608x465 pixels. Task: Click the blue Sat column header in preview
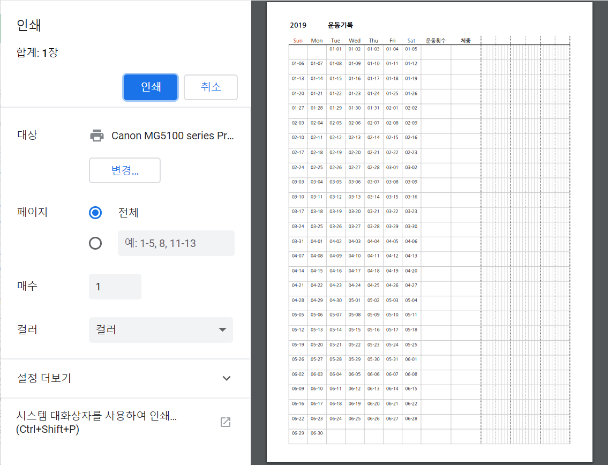click(411, 41)
